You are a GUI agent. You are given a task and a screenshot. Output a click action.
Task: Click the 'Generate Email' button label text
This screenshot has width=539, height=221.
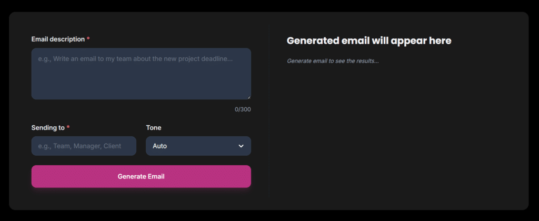pos(141,176)
